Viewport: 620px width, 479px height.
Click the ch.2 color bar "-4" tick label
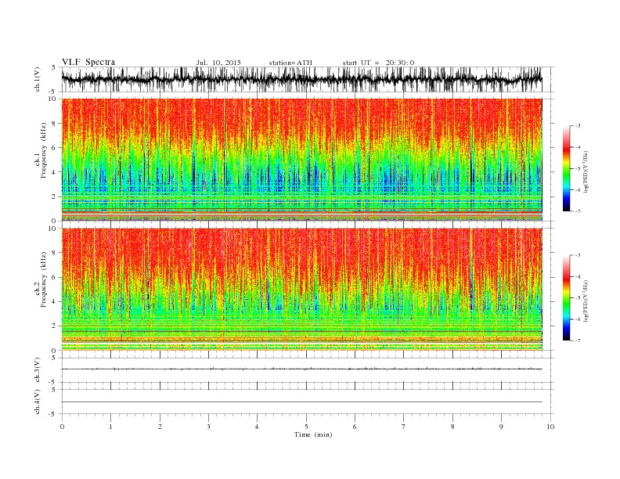pos(577,276)
